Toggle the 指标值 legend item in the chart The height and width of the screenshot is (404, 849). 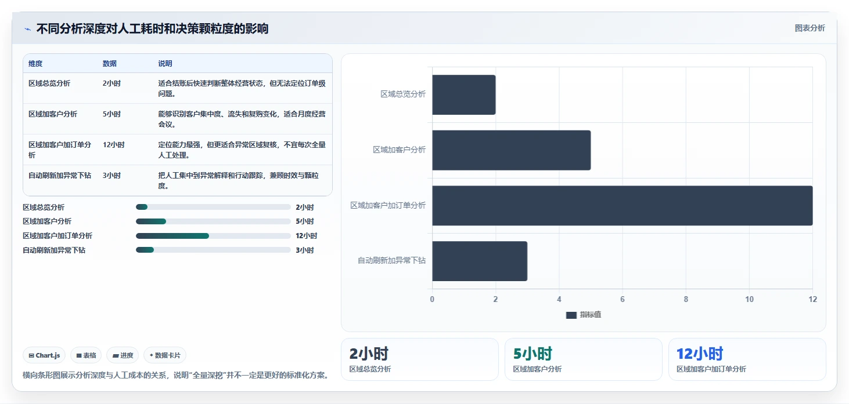(x=584, y=315)
